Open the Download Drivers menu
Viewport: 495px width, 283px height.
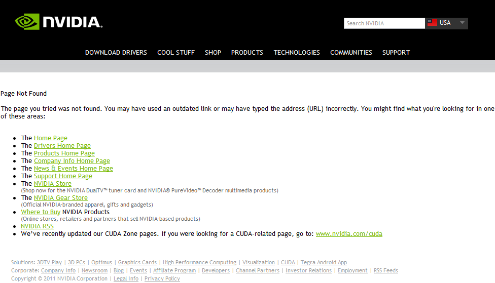point(116,53)
